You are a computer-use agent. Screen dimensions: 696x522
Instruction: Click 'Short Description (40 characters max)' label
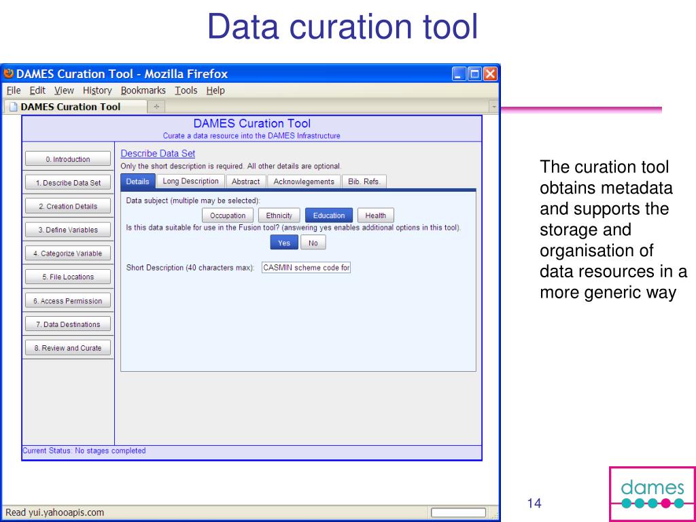click(190, 268)
